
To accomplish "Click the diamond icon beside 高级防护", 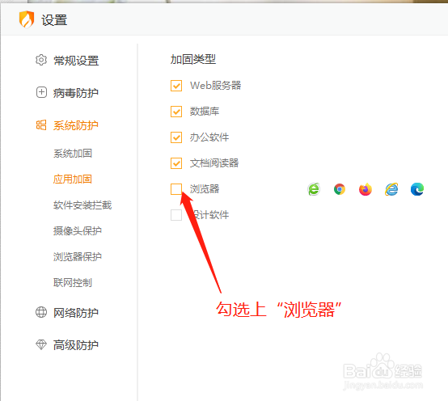I will 41,344.
